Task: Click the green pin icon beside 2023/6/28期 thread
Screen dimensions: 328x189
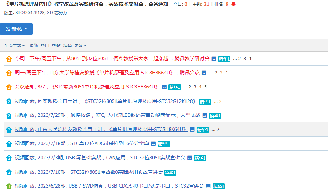Action: (x=9, y=186)
